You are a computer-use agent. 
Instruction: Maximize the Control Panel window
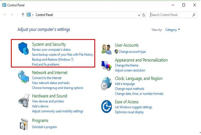coord(184,5)
